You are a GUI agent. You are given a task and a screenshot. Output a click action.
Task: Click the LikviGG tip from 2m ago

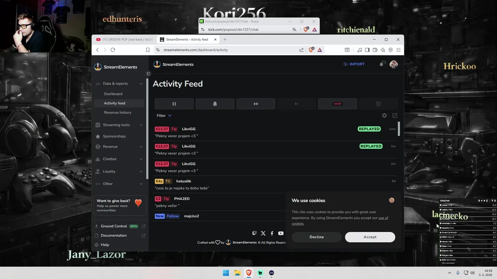[x=275, y=167]
